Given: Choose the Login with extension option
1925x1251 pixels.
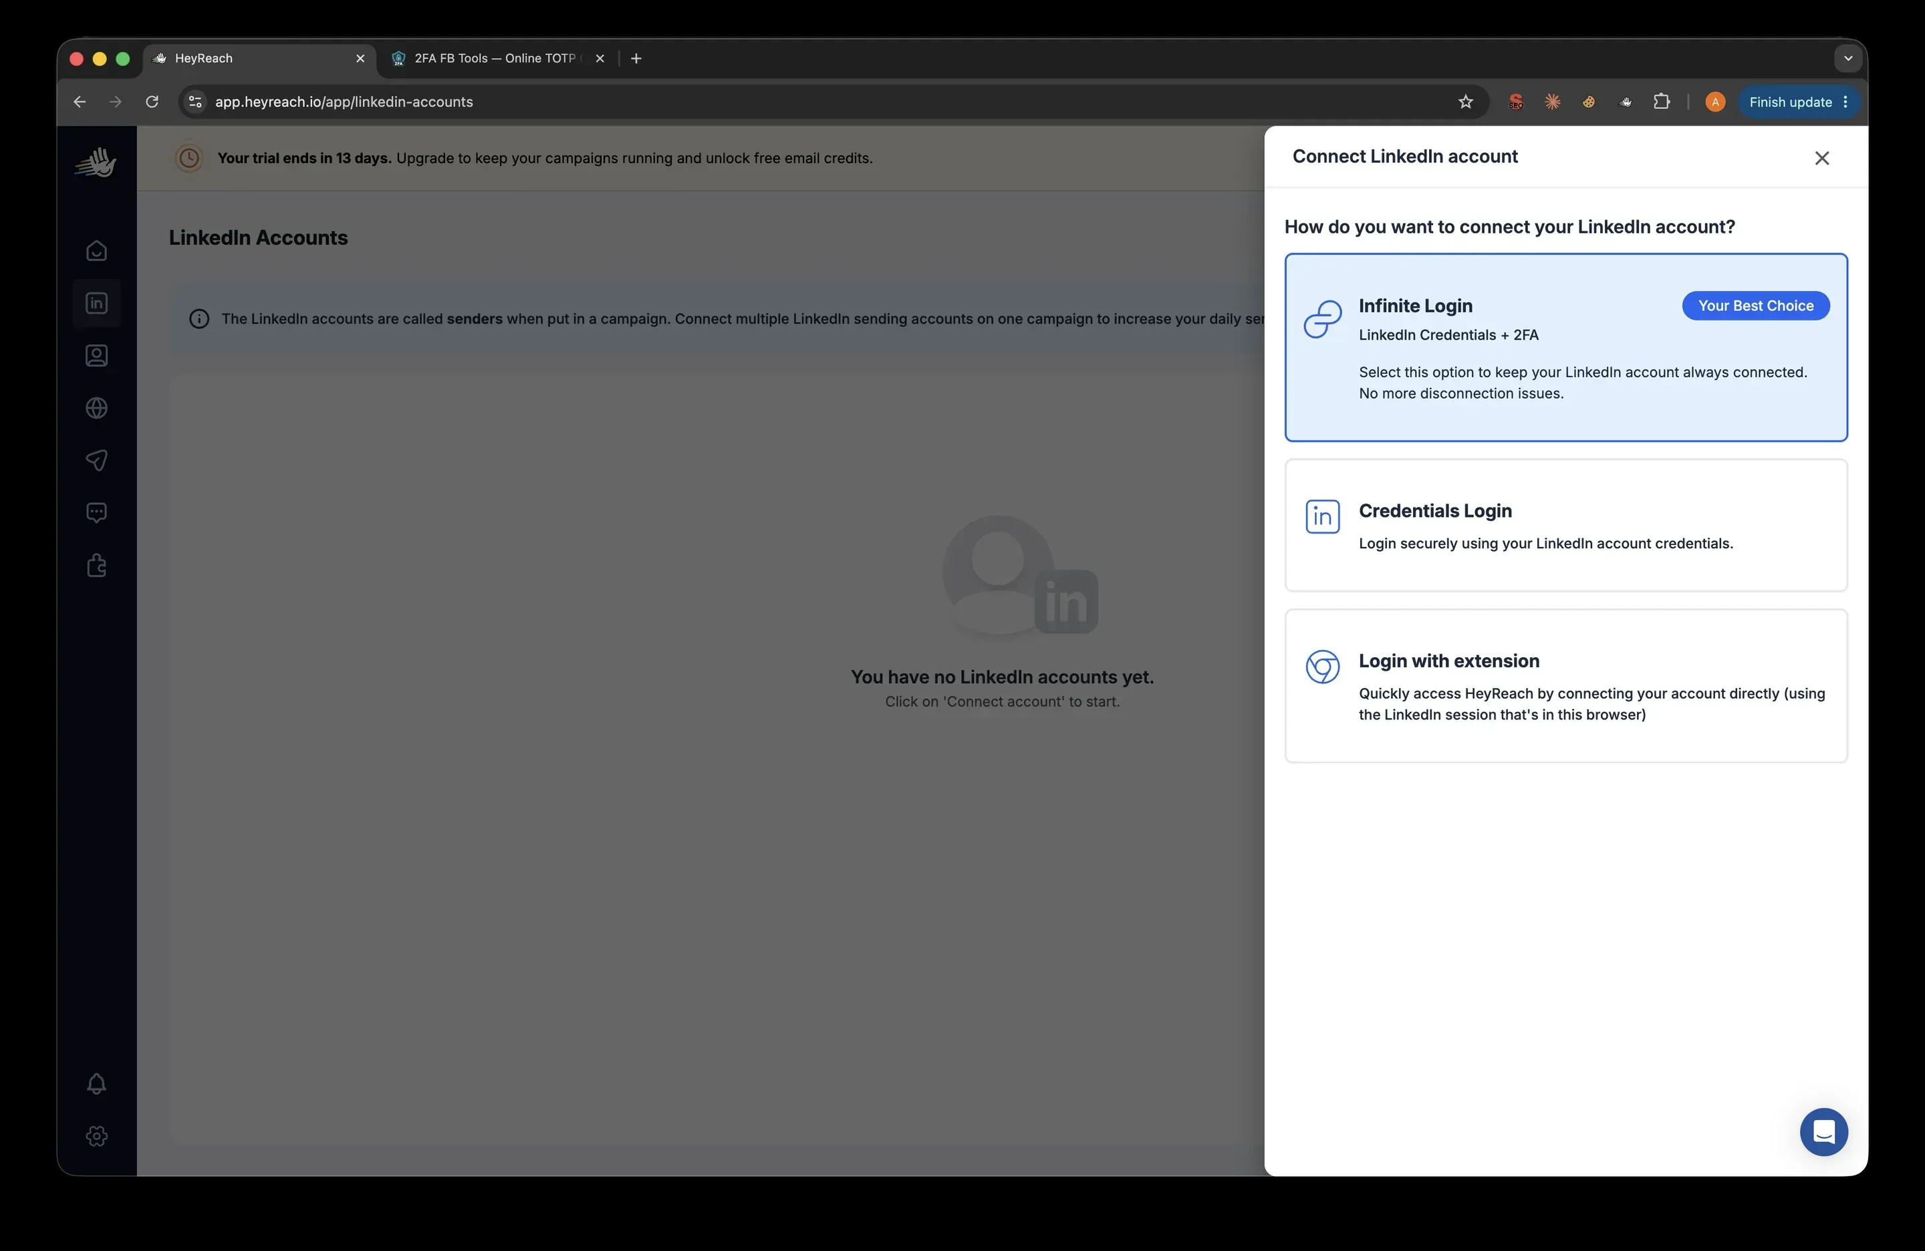Looking at the screenshot, I should pos(1566,685).
